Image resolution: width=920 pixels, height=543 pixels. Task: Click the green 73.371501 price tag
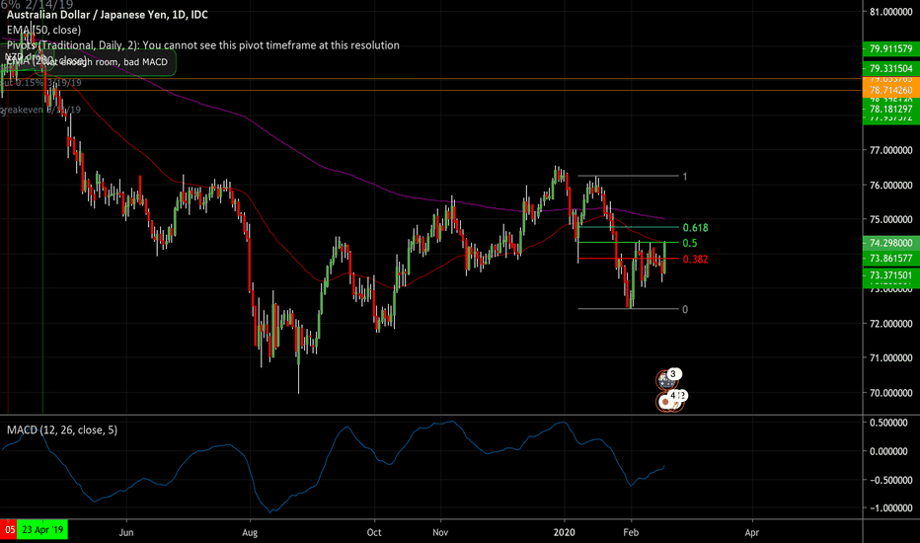point(890,275)
